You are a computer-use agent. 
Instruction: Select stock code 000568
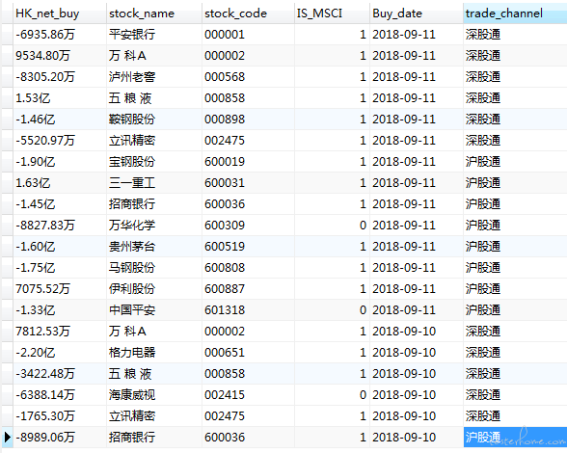click(225, 77)
